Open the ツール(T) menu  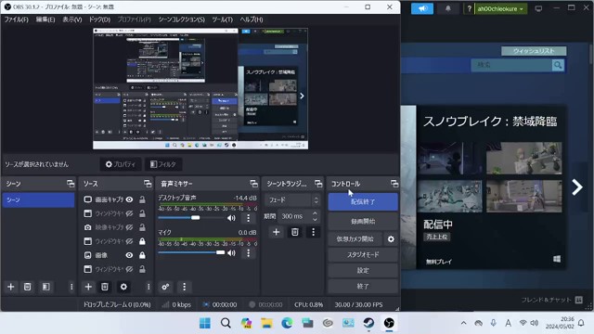tap(223, 19)
